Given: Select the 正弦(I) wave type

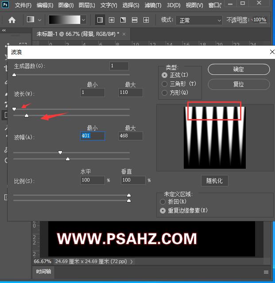Looking at the screenshot, I should [175, 75].
